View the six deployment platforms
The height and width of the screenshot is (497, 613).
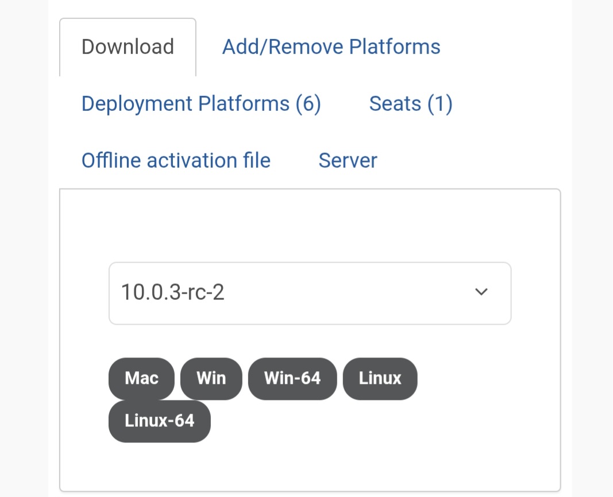click(201, 103)
